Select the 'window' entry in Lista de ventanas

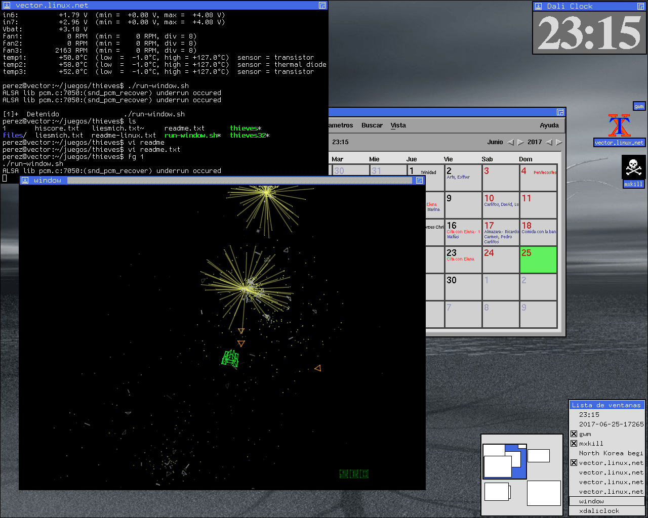click(607, 501)
